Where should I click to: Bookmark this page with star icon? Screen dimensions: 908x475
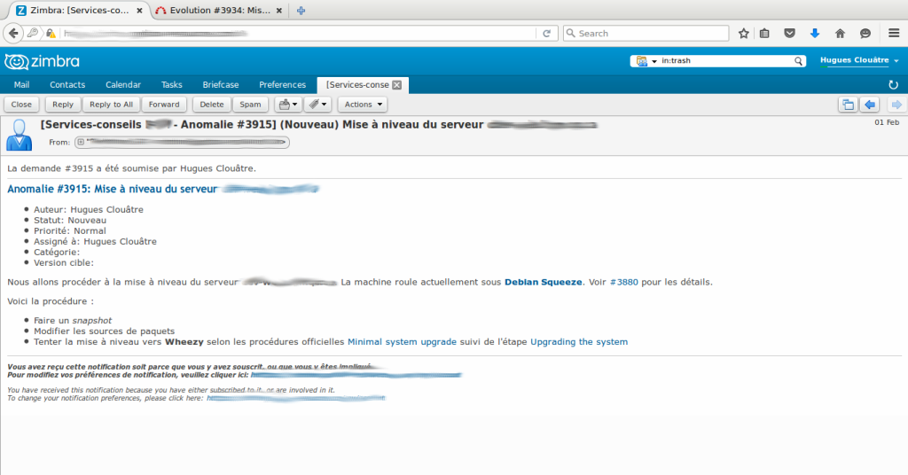pyautogui.click(x=744, y=34)
